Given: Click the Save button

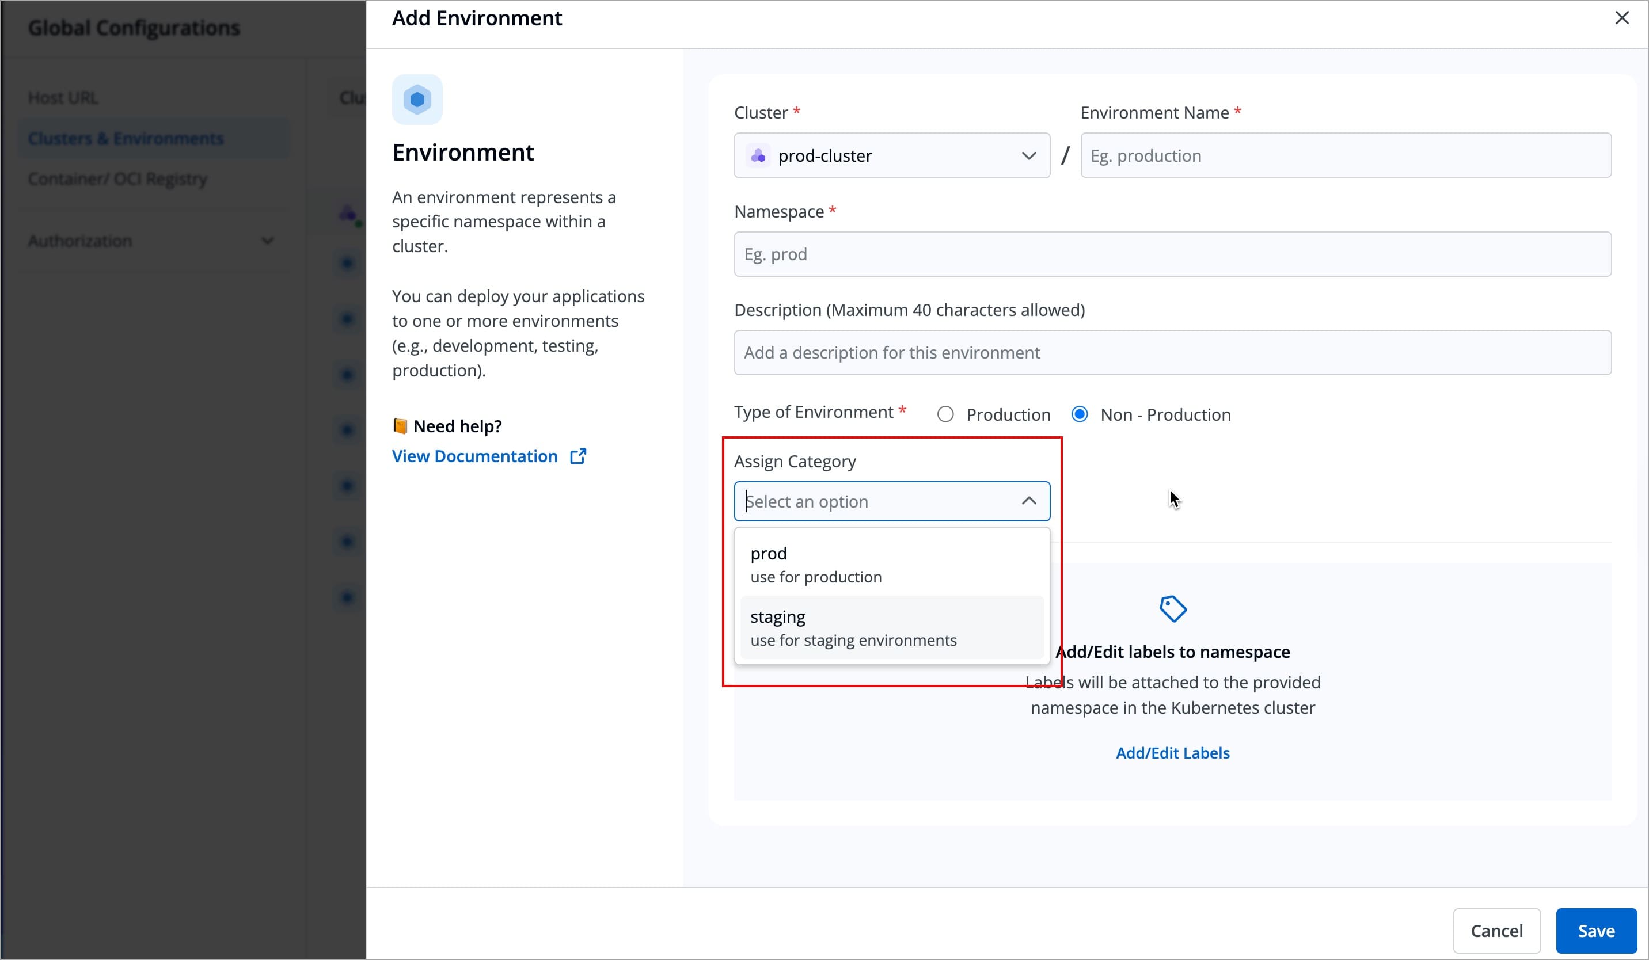Looking at the screenshot, I should [x=1595, y=930].
